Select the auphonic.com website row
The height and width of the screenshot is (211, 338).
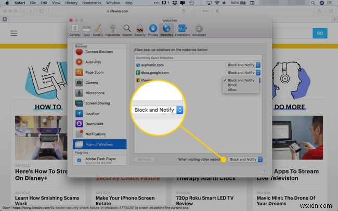[198, 65]
